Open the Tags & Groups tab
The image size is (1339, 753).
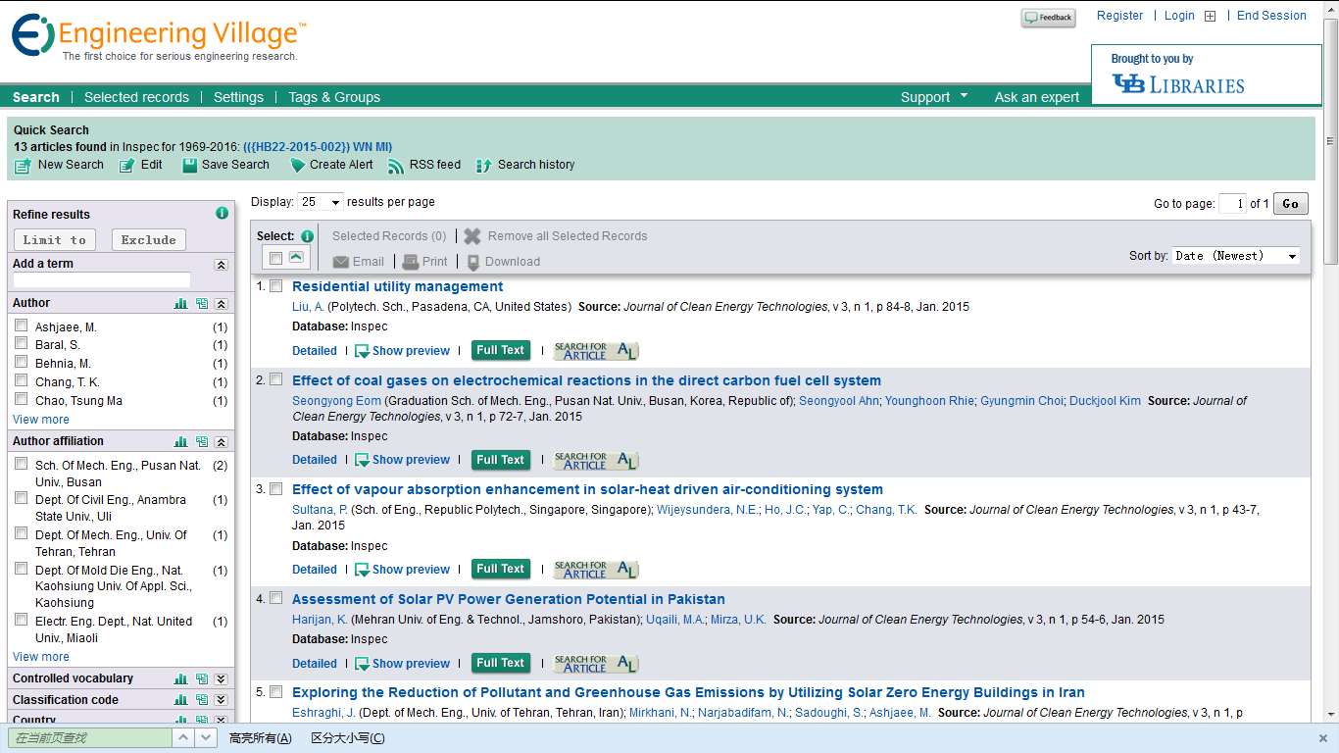click(x=334, y=97)
